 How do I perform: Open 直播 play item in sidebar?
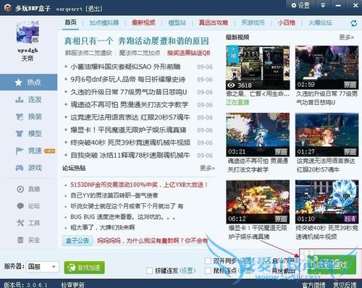[x=28, y=189]
